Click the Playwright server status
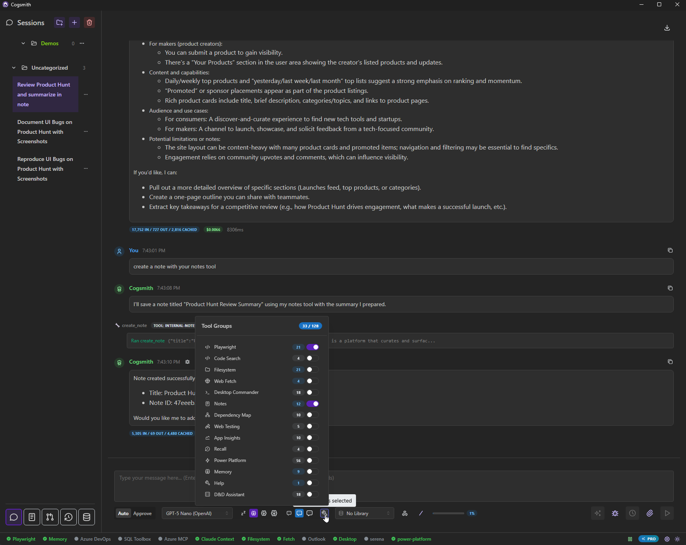 pyautogui.click(x=21, y=539)
